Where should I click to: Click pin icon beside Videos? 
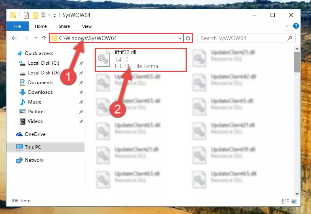coord(81,121)
